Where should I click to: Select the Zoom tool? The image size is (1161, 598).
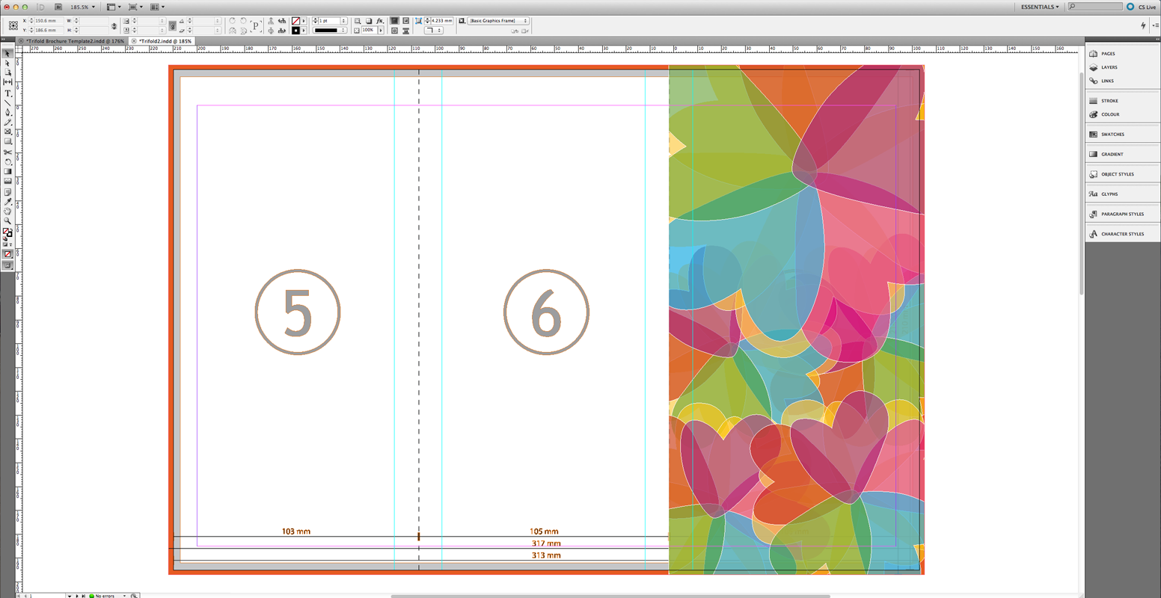(x=7, y=221)
